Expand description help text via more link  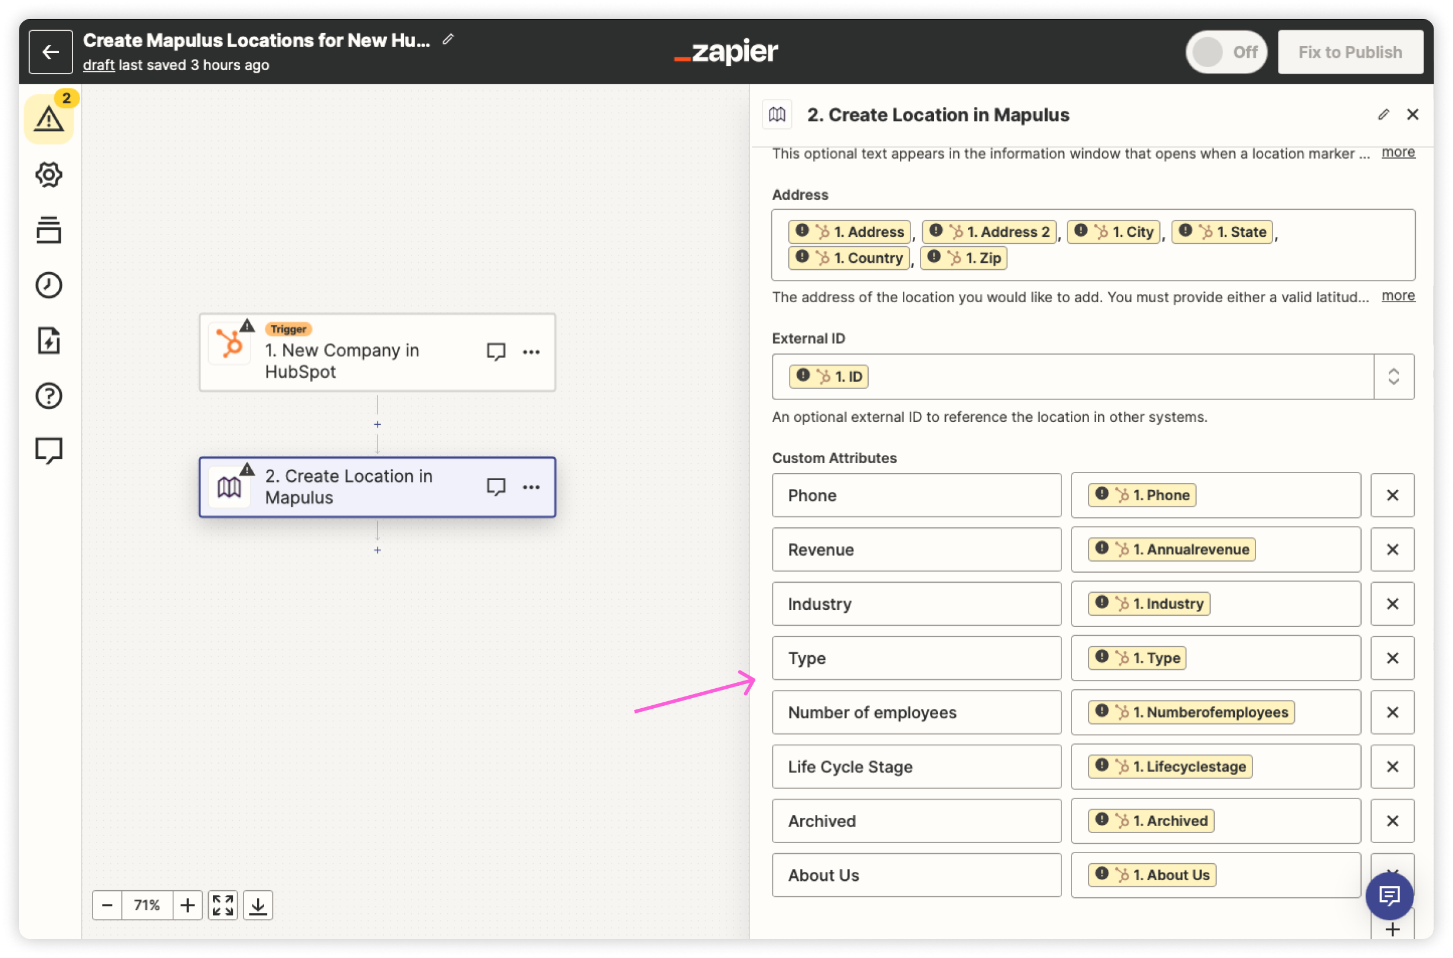pos(1398,152)
